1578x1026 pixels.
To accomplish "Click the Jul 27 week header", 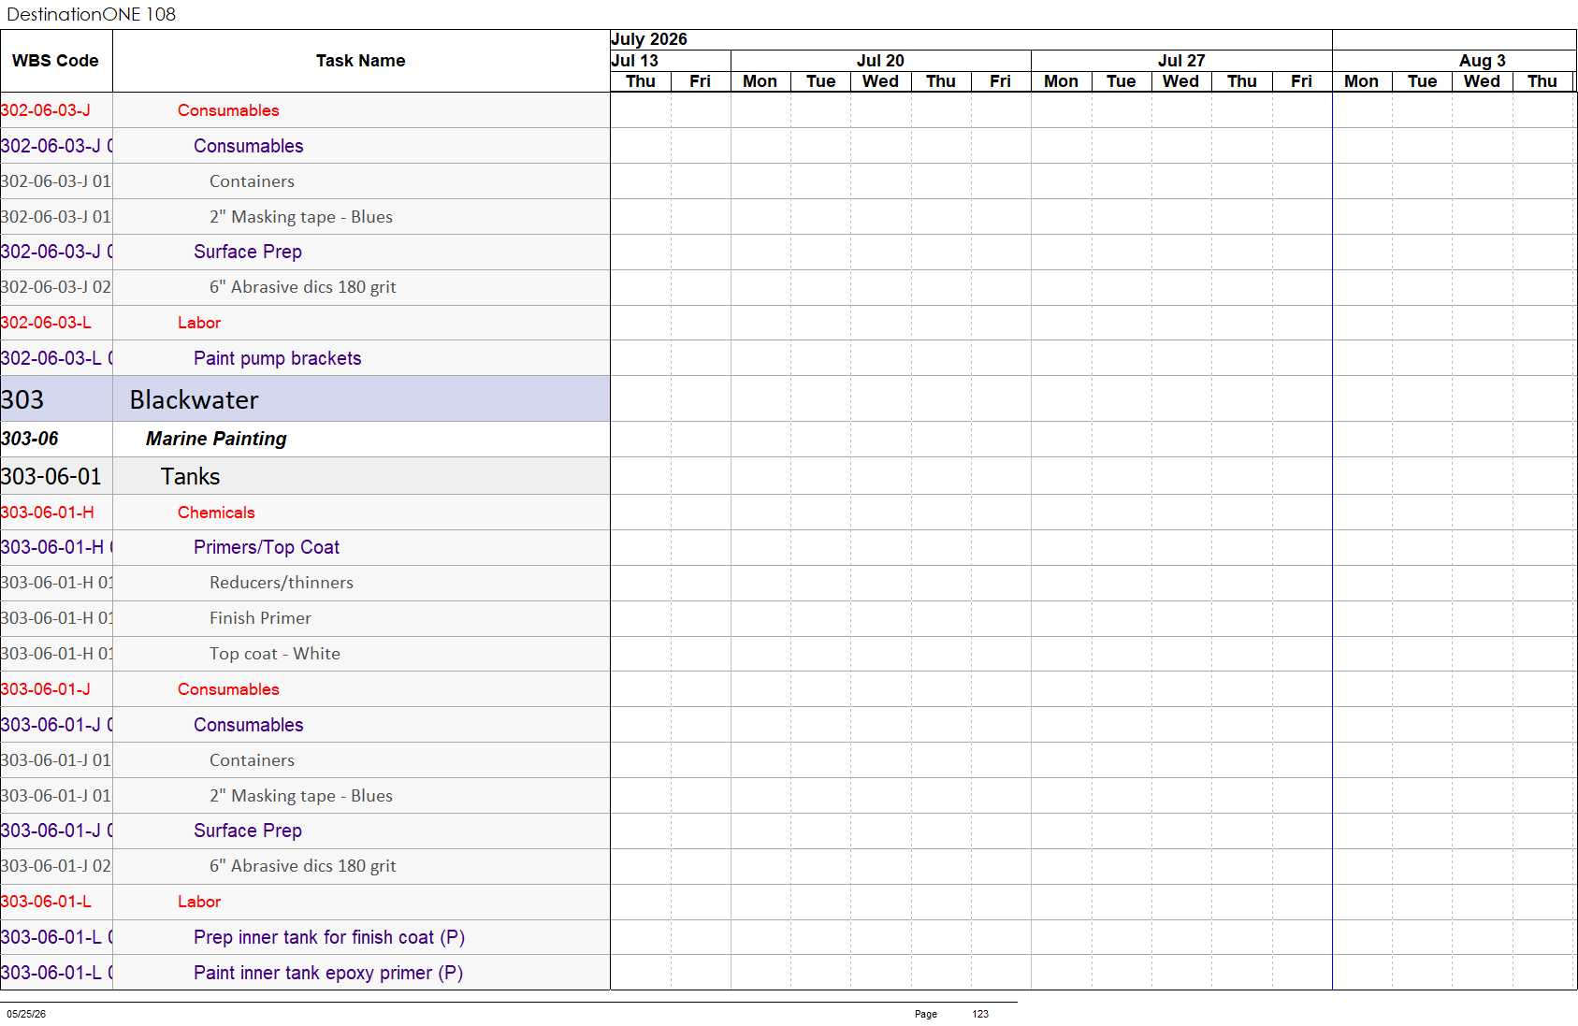I will [1181, 61].
